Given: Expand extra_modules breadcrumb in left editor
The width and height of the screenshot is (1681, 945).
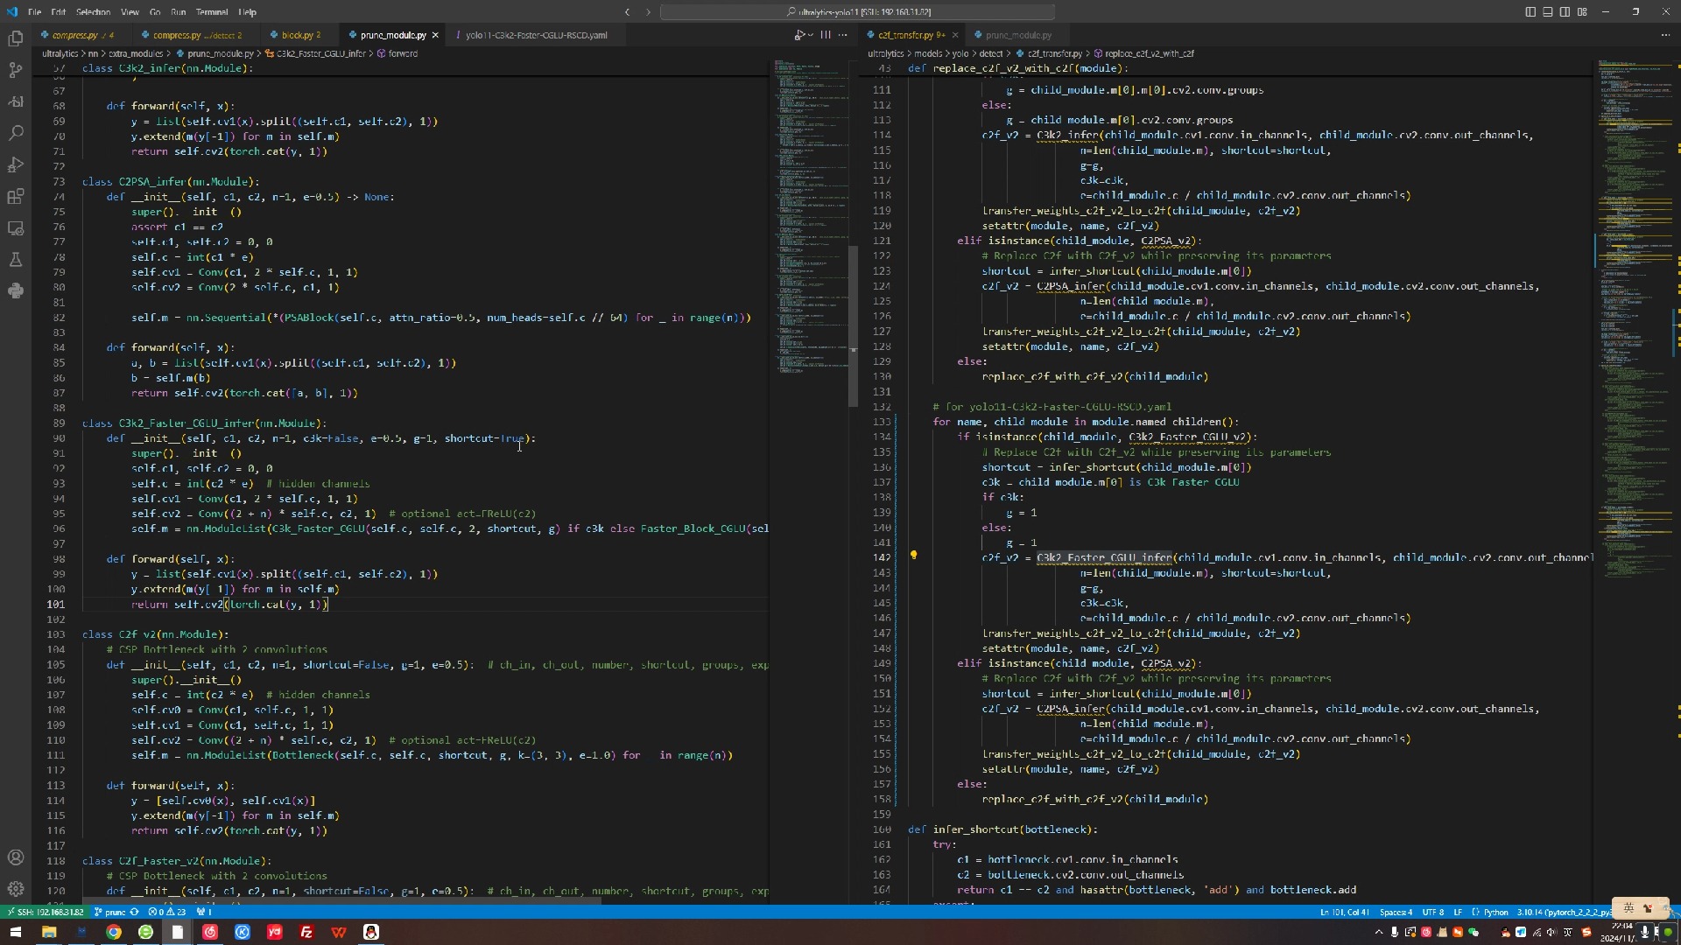Looking at the screenshot, I should pyautogui.click(x=136, y=53).
